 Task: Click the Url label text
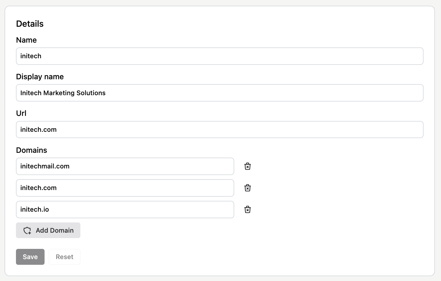pyautogui.click(x=21, y=113)
